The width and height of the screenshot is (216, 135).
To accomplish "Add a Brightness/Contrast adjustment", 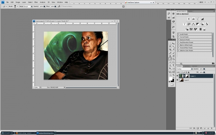I will click(x=189, y=19).
